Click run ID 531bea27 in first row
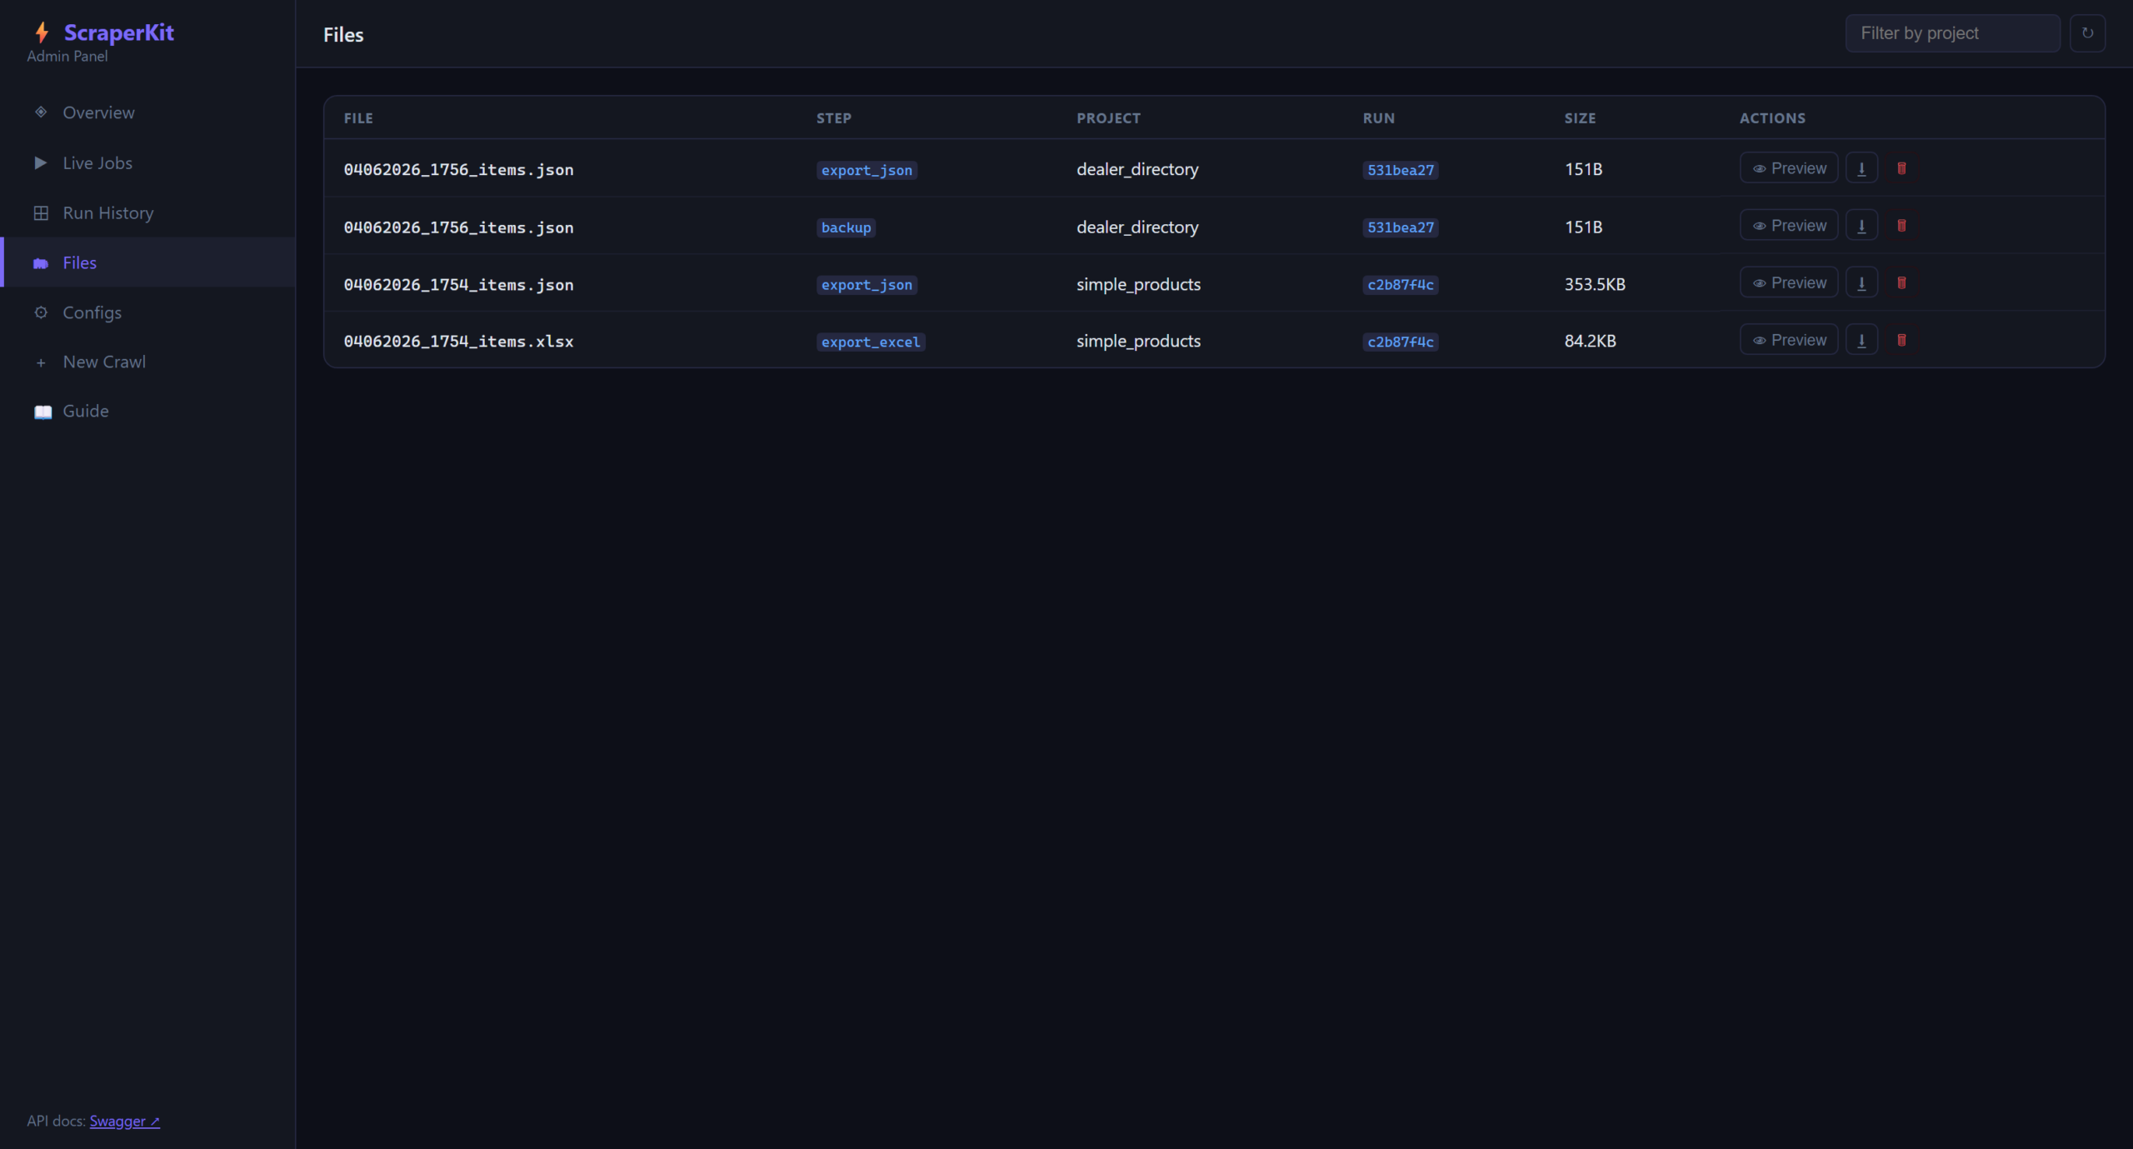 (x=1401, y=170)
